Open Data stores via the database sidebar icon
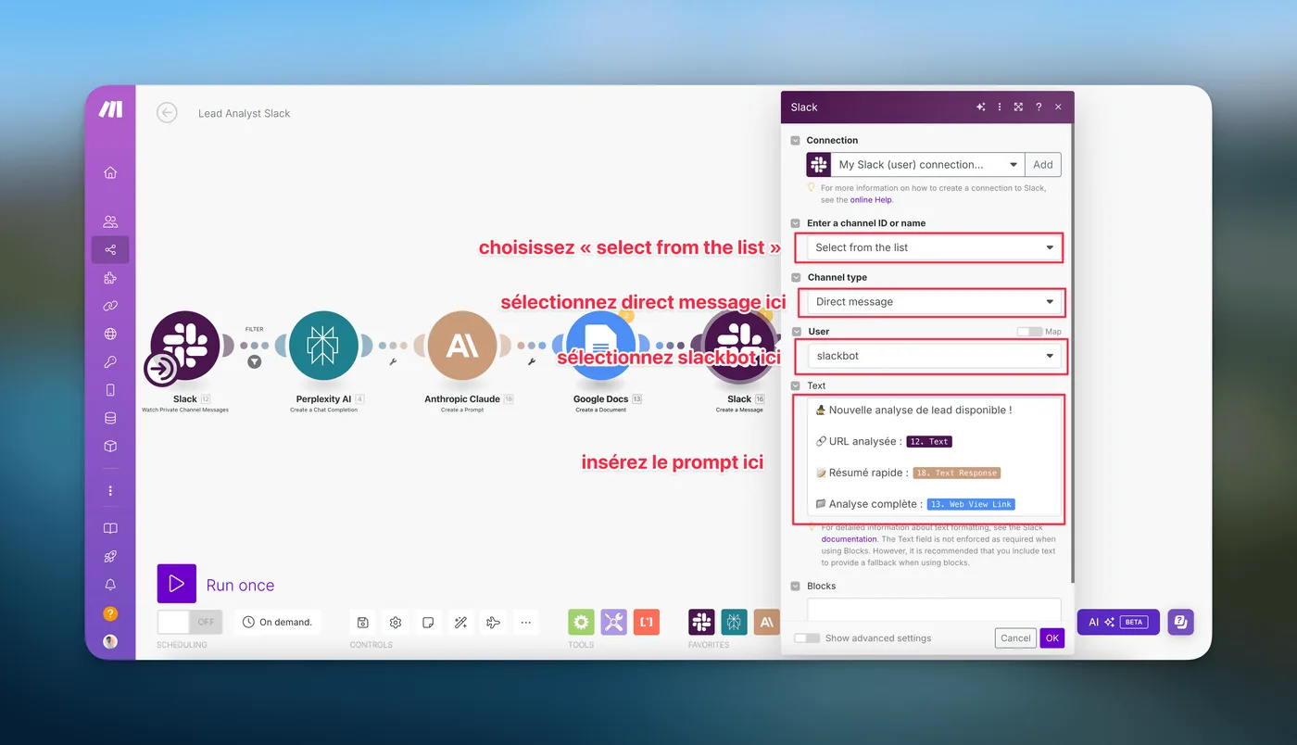 [110, 418]
